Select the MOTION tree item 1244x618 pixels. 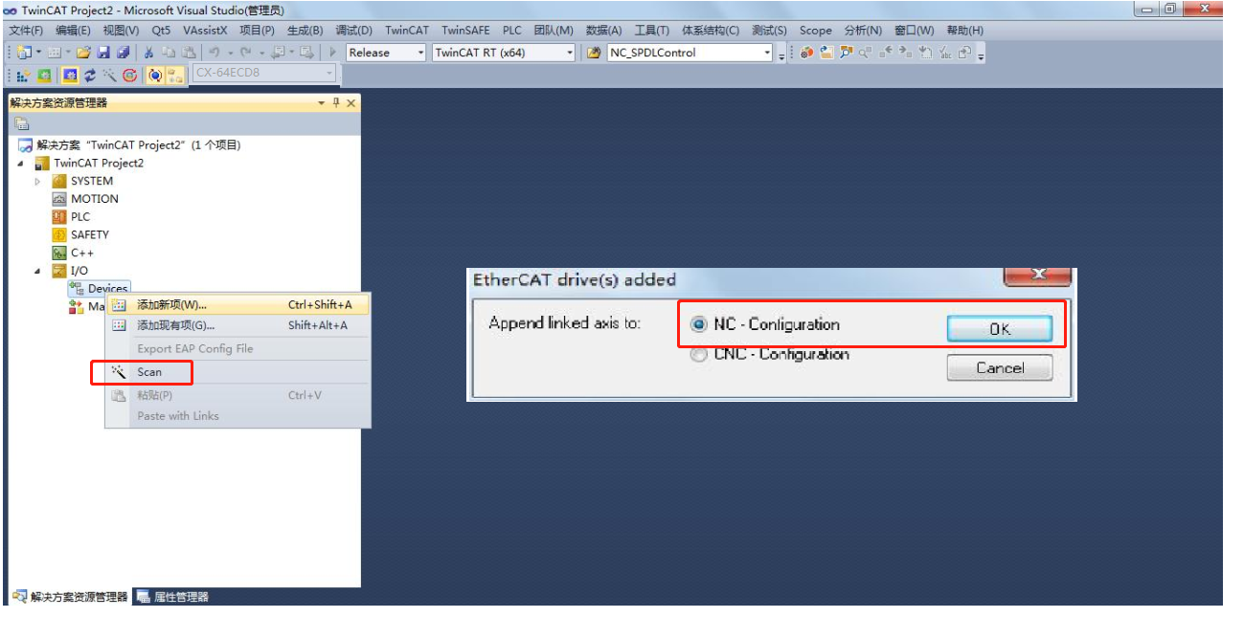(95, 199)
